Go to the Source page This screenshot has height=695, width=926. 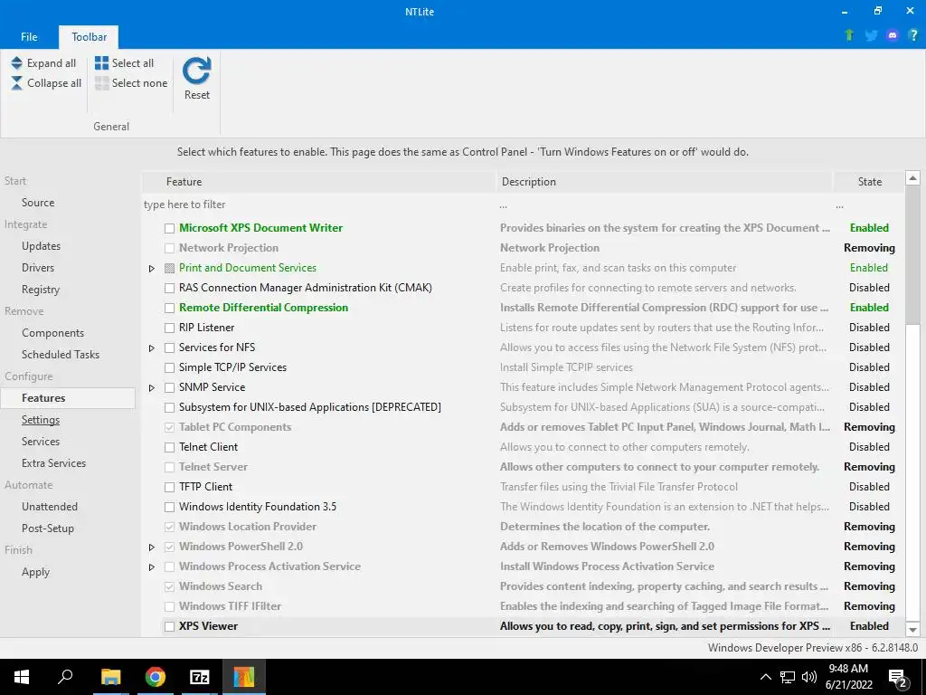click(x=38, y=202)
